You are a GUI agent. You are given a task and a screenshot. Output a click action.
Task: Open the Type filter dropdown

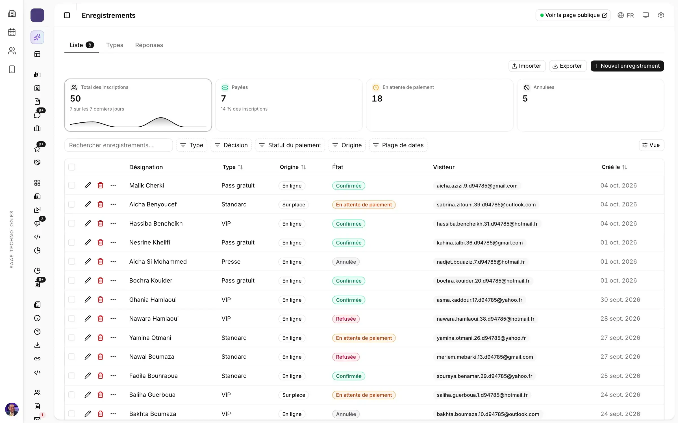coord(192,145)
